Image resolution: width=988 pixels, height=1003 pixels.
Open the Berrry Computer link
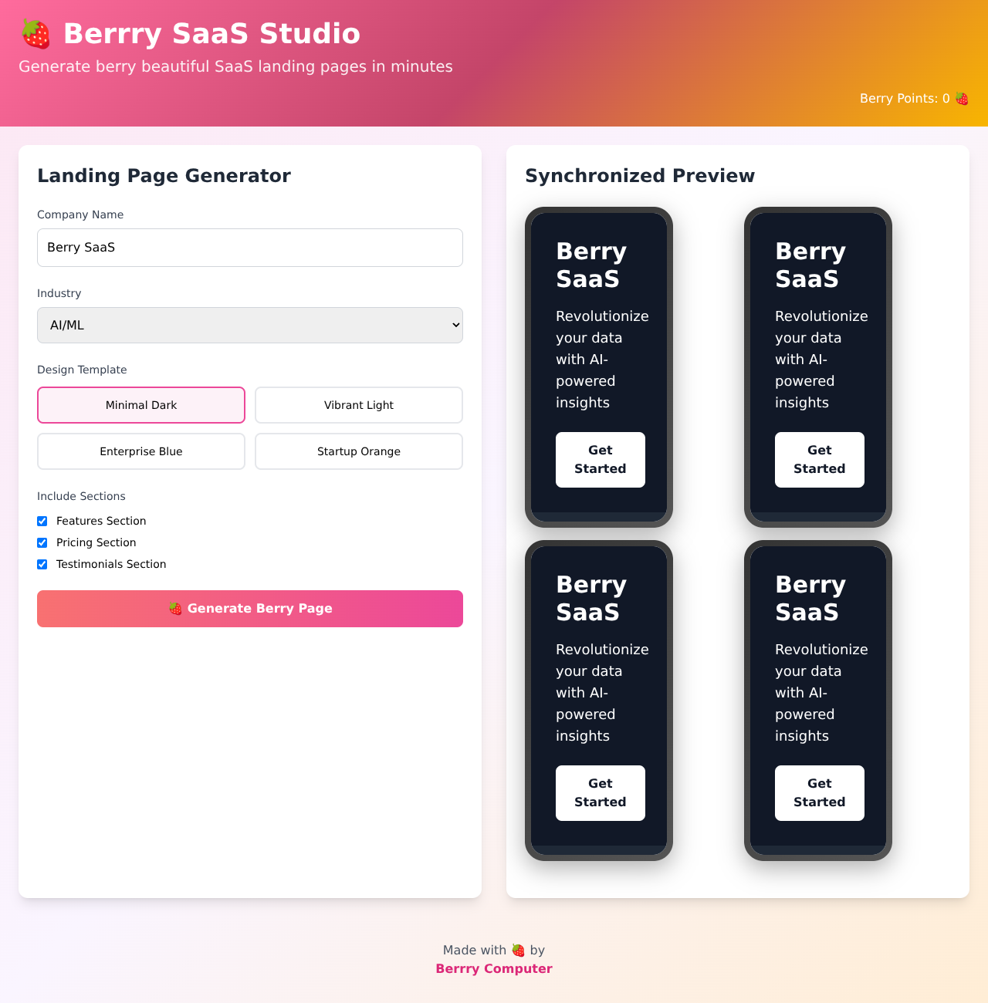point(493,968)
